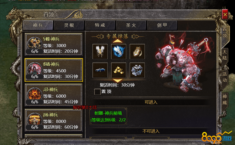
Task: Click the level 6000 fire boss portrait
Action: [x=35, y=94]
